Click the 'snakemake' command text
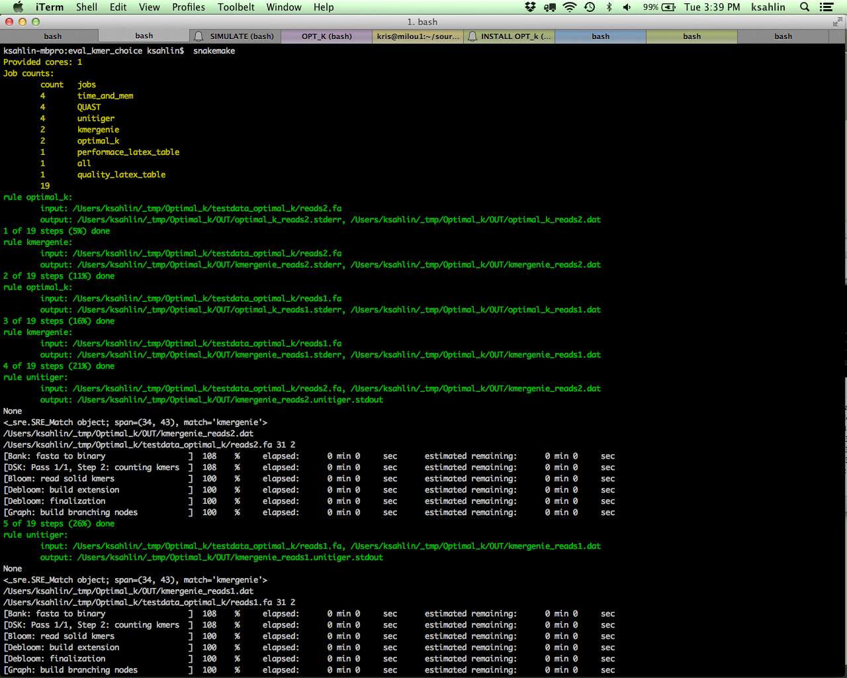Screen dimensions: 847x678 [214, 51]
